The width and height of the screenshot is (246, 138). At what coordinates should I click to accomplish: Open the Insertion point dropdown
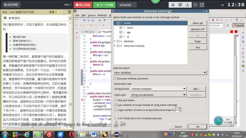coord(160,73)
